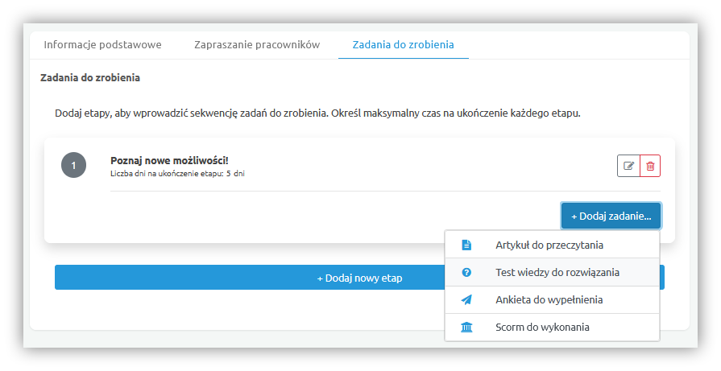This screenshot has width=721, height=371.
Task: Click the stage number 1 badge
Action: [73, 166]
